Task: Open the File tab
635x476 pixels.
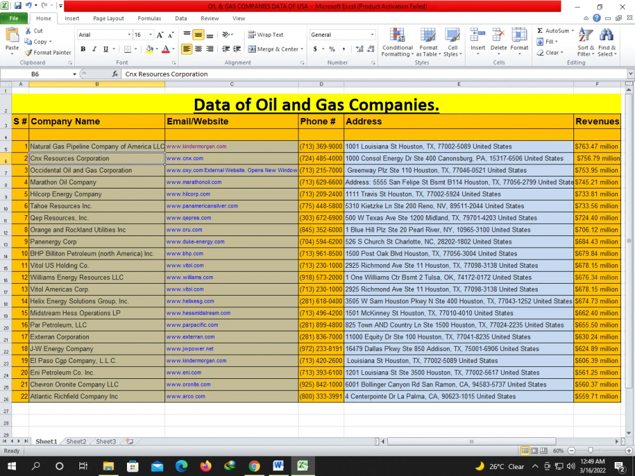Action: click(14, 18)
